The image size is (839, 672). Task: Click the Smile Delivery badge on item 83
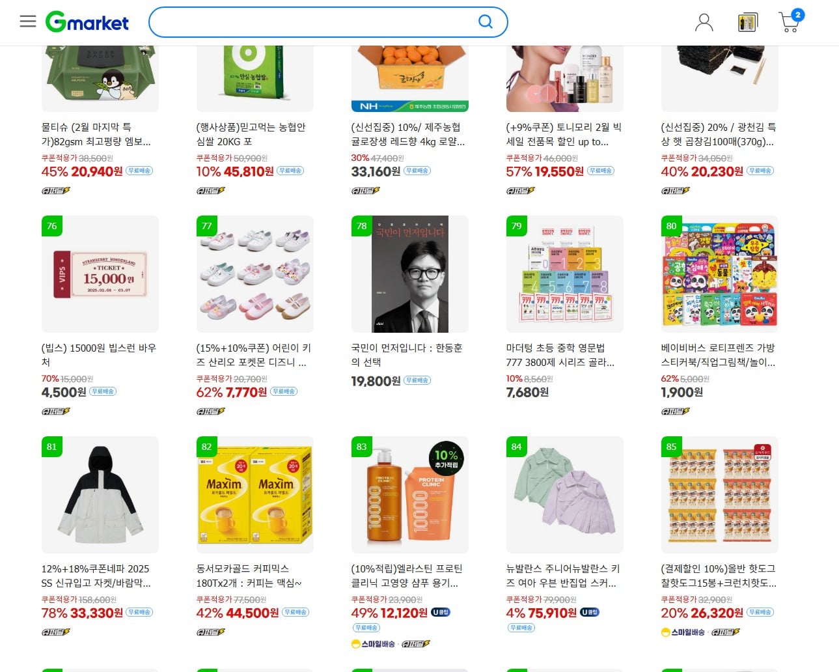(374, 644)
